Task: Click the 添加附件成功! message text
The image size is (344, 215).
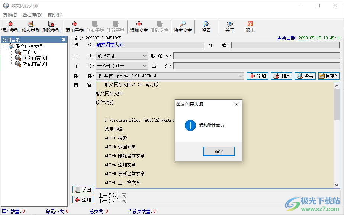Action: pyautogui.click(x=212, y=125)
